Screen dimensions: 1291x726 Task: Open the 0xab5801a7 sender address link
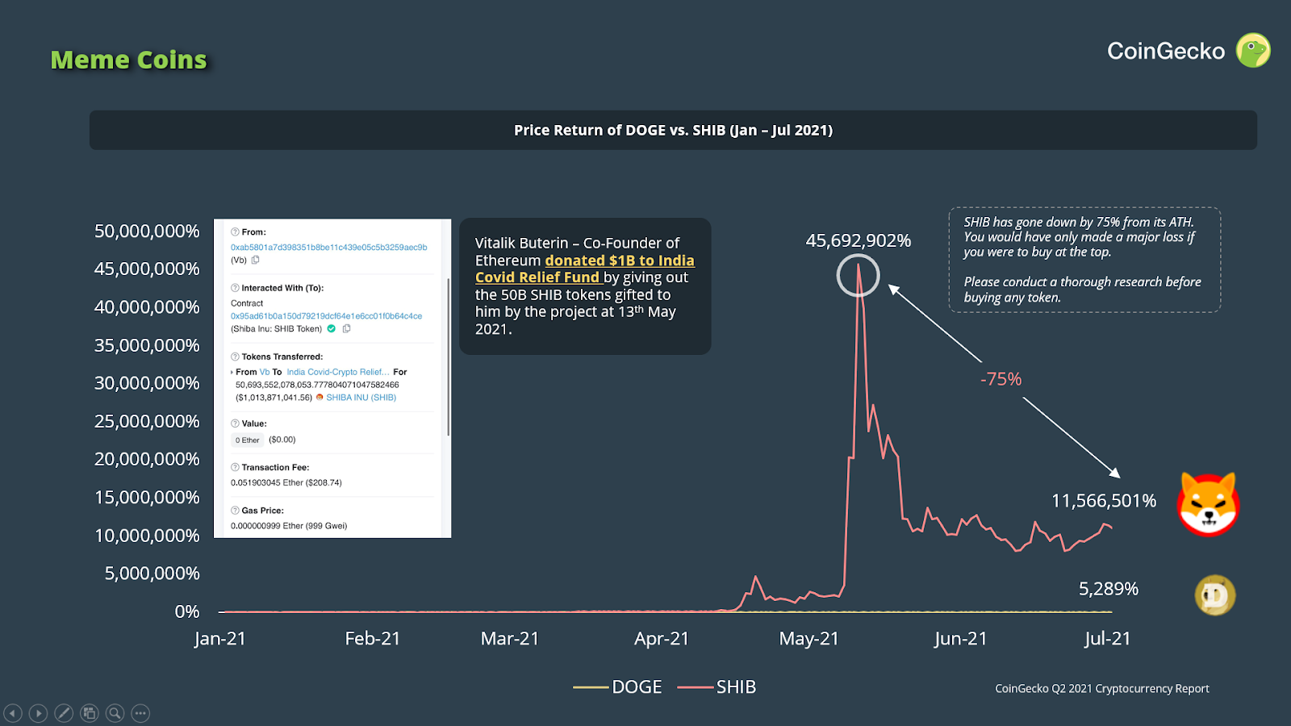coord(328,248)
